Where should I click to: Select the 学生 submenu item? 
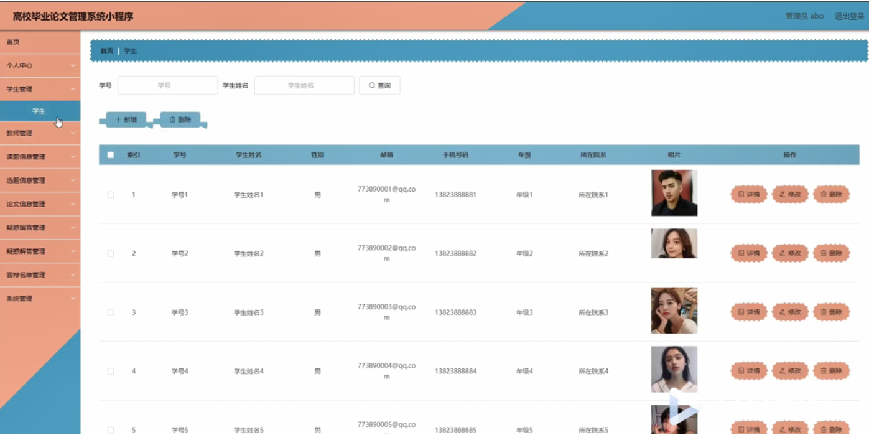[x=40, y=111]
